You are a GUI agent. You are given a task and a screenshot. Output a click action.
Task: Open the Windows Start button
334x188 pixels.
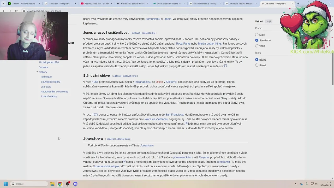coord(5,184)
